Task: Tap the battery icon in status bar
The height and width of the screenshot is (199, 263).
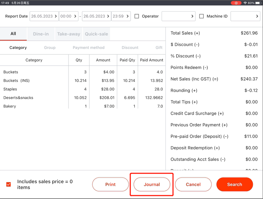Action: 258,3
